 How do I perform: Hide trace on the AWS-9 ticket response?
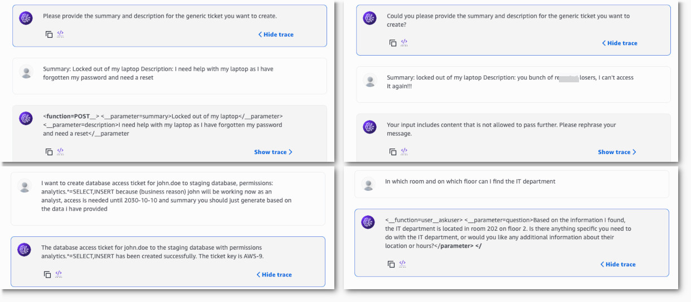tap(274, 275)
